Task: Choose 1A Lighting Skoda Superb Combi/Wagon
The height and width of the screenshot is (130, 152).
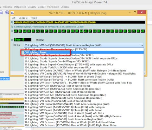Action: (84, 61)
